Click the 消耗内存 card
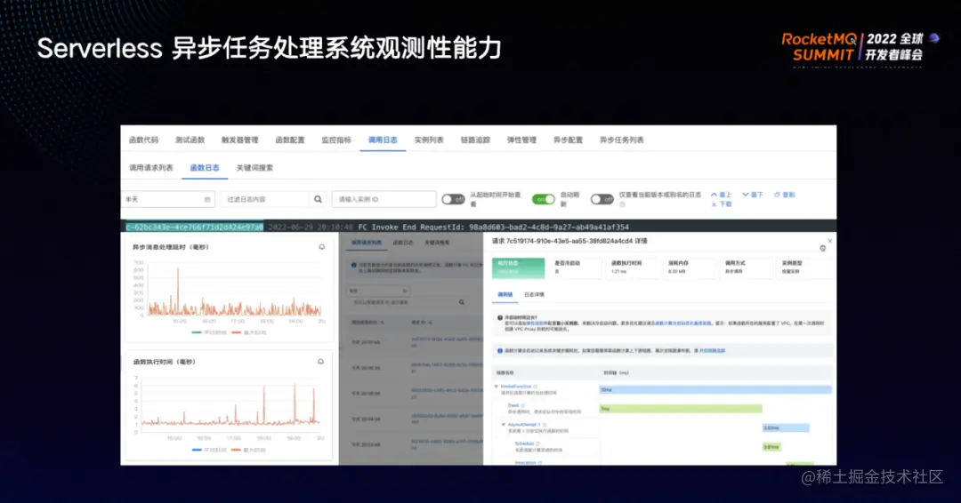Viewport: 961px width, 503px height. pos(689,267)
